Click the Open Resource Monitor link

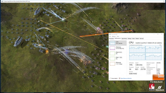tap(126, 78)
